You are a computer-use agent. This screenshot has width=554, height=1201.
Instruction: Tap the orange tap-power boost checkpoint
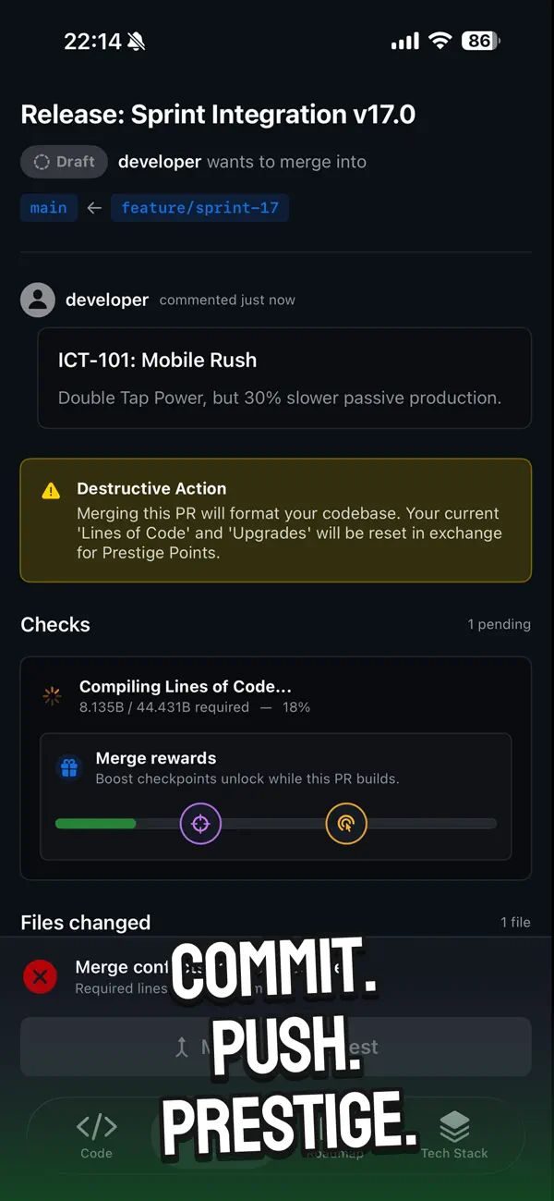(346, 823)
